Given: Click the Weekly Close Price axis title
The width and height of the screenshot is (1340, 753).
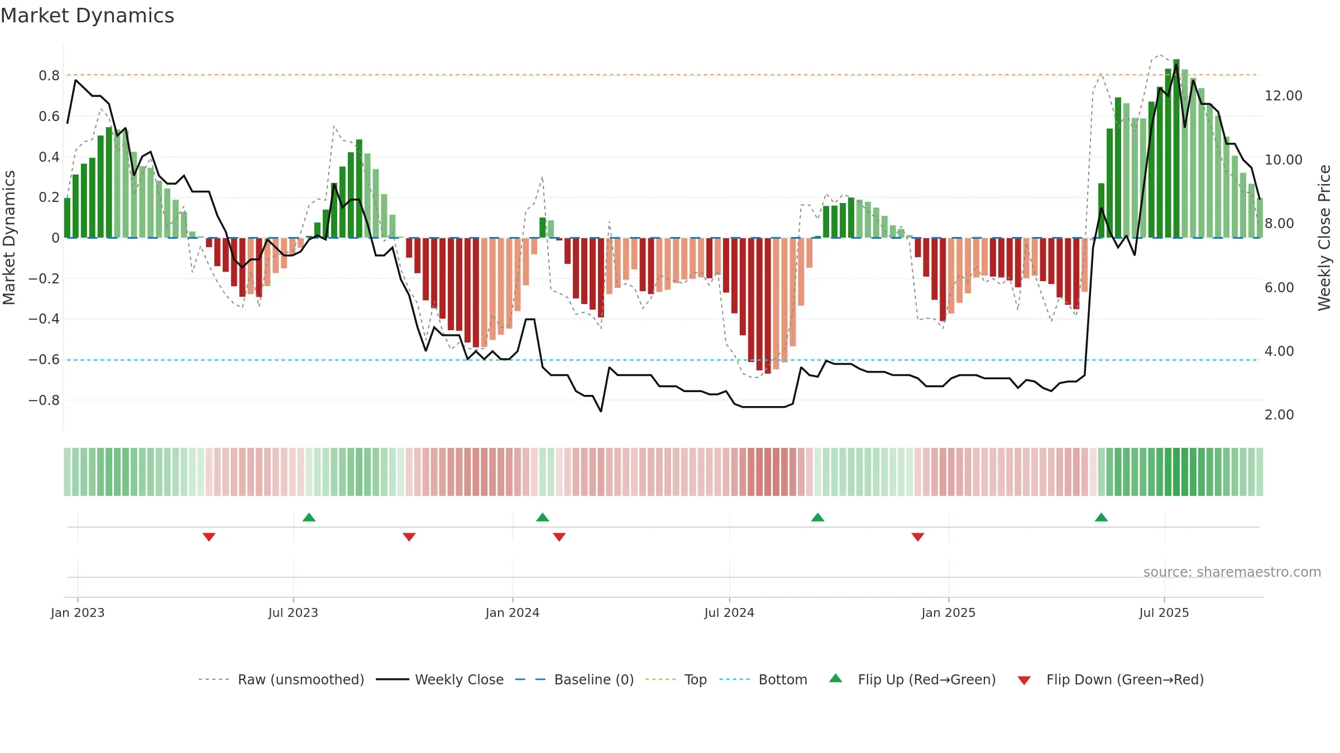Looking at the screenshot, I should point(1324,238).
